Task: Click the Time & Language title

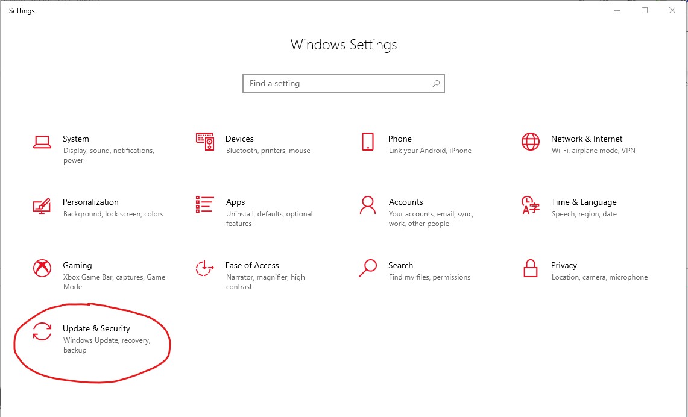Action: coord(584,202)
